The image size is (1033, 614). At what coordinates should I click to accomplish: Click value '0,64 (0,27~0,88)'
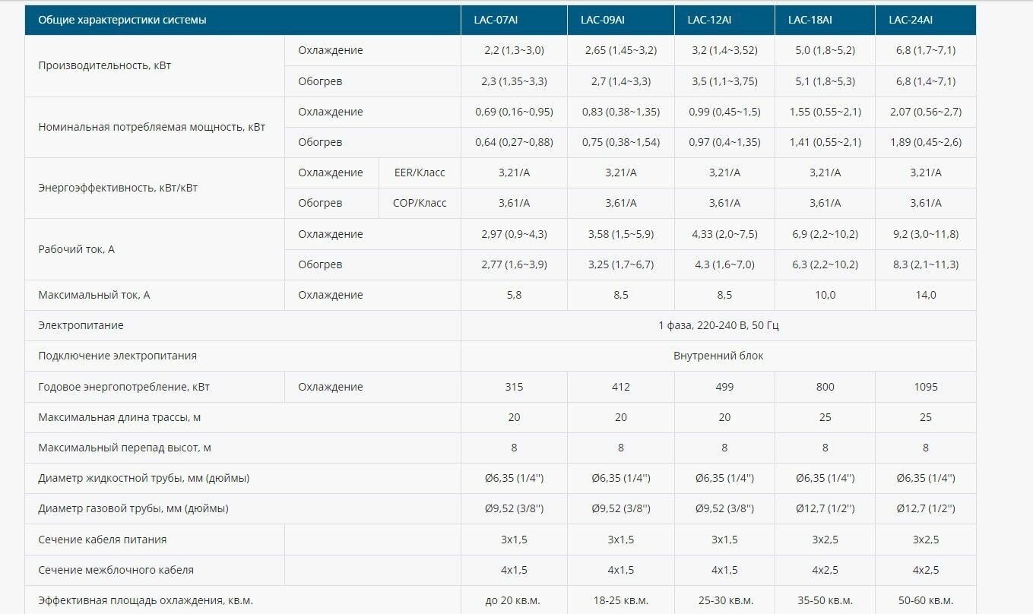tap(514, 142)
